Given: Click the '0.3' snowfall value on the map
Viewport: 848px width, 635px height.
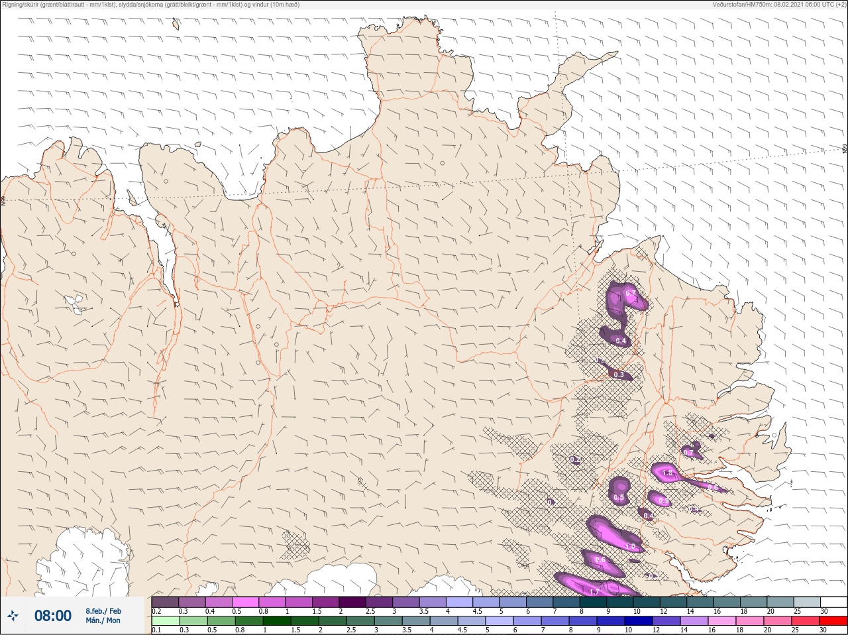Looking at the screenshot, I should point(619,375).
